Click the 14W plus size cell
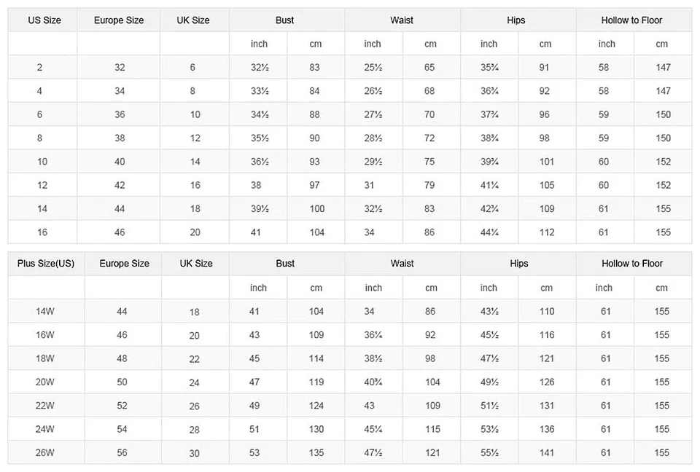 pyautogui.click(x=45, y=312)
